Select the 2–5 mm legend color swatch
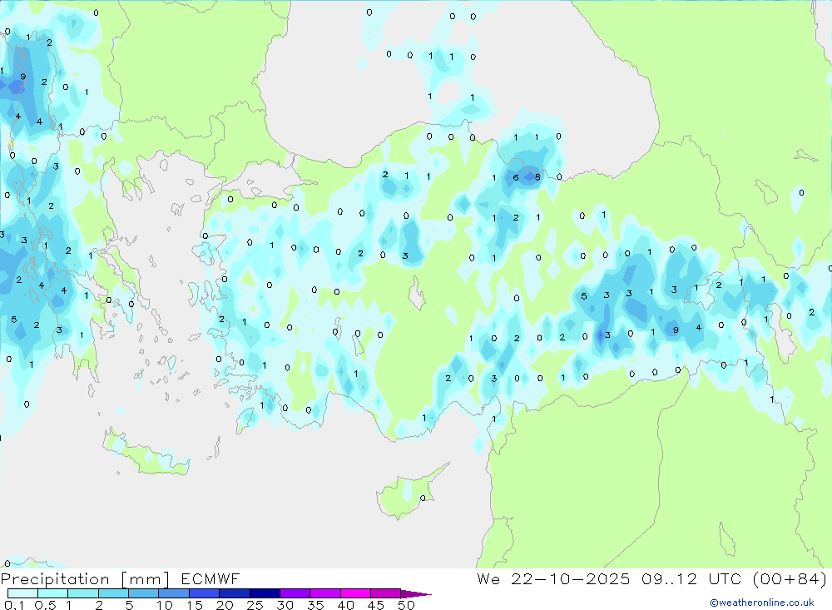The image size is (832, 610). [113, 593]
